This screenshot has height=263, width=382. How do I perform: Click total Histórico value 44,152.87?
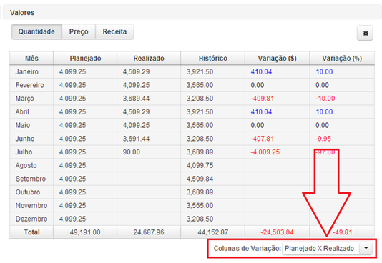click(213, 232)
